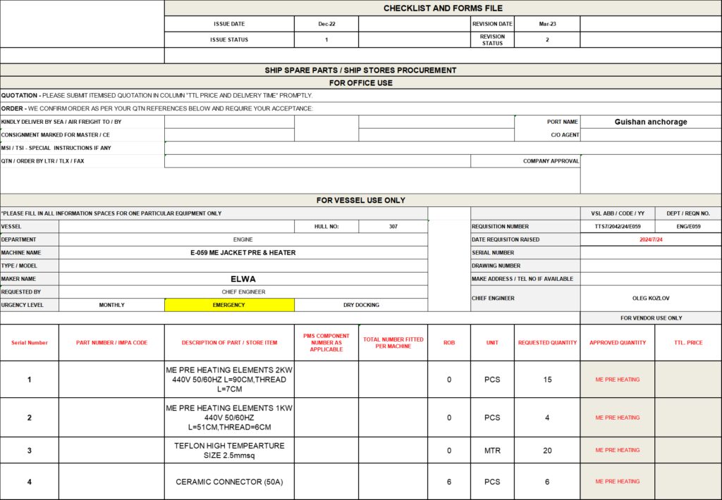Select the ELWA maker name cell
Image resolution: width=722 pixels, height=500 pixels.
pos(243,279)
